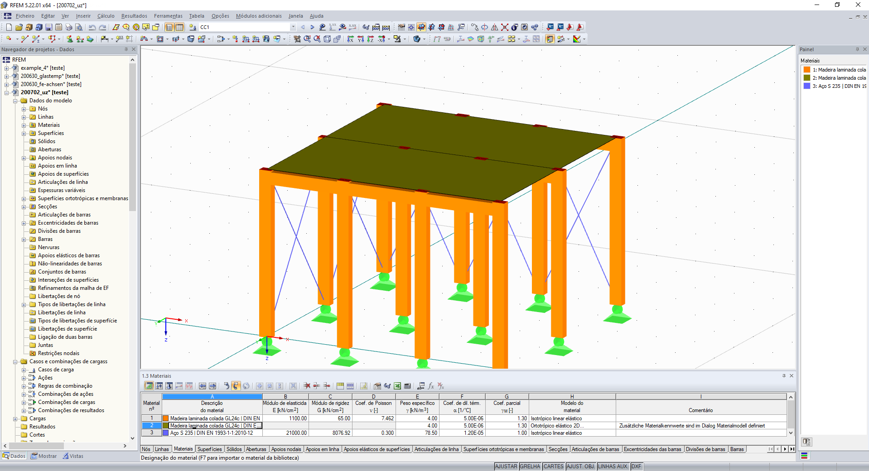Screen dimensions: 869x471
Task: Open the Cálculo menu
Action: click(x=106, y=16)
